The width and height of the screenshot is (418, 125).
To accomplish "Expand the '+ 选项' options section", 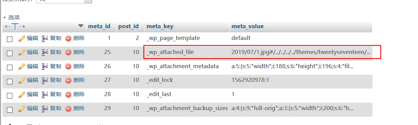I will click(x=11, y=17).
